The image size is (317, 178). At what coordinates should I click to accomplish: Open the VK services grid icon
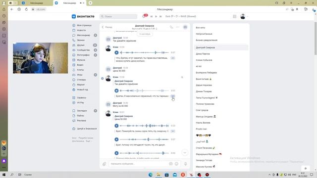234,16
